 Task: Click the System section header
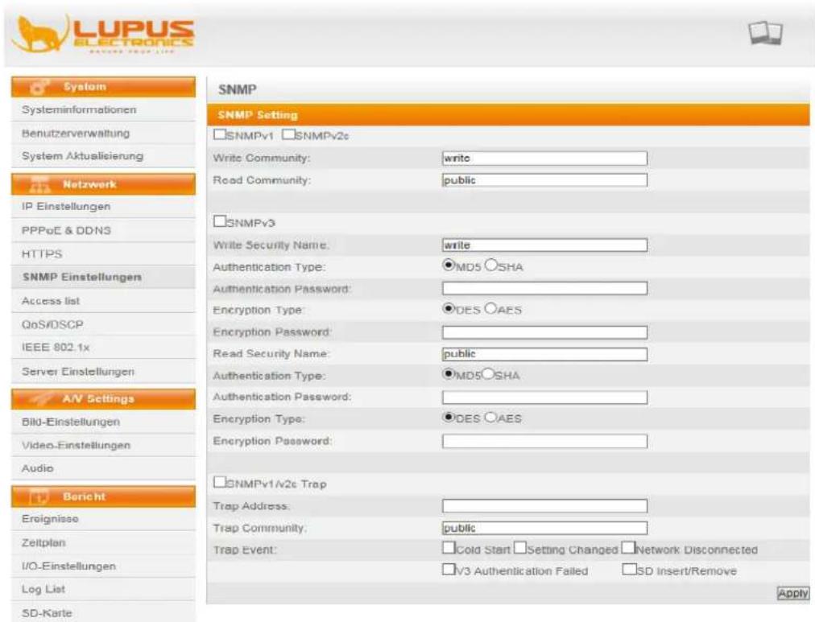(x=103, y=87)
